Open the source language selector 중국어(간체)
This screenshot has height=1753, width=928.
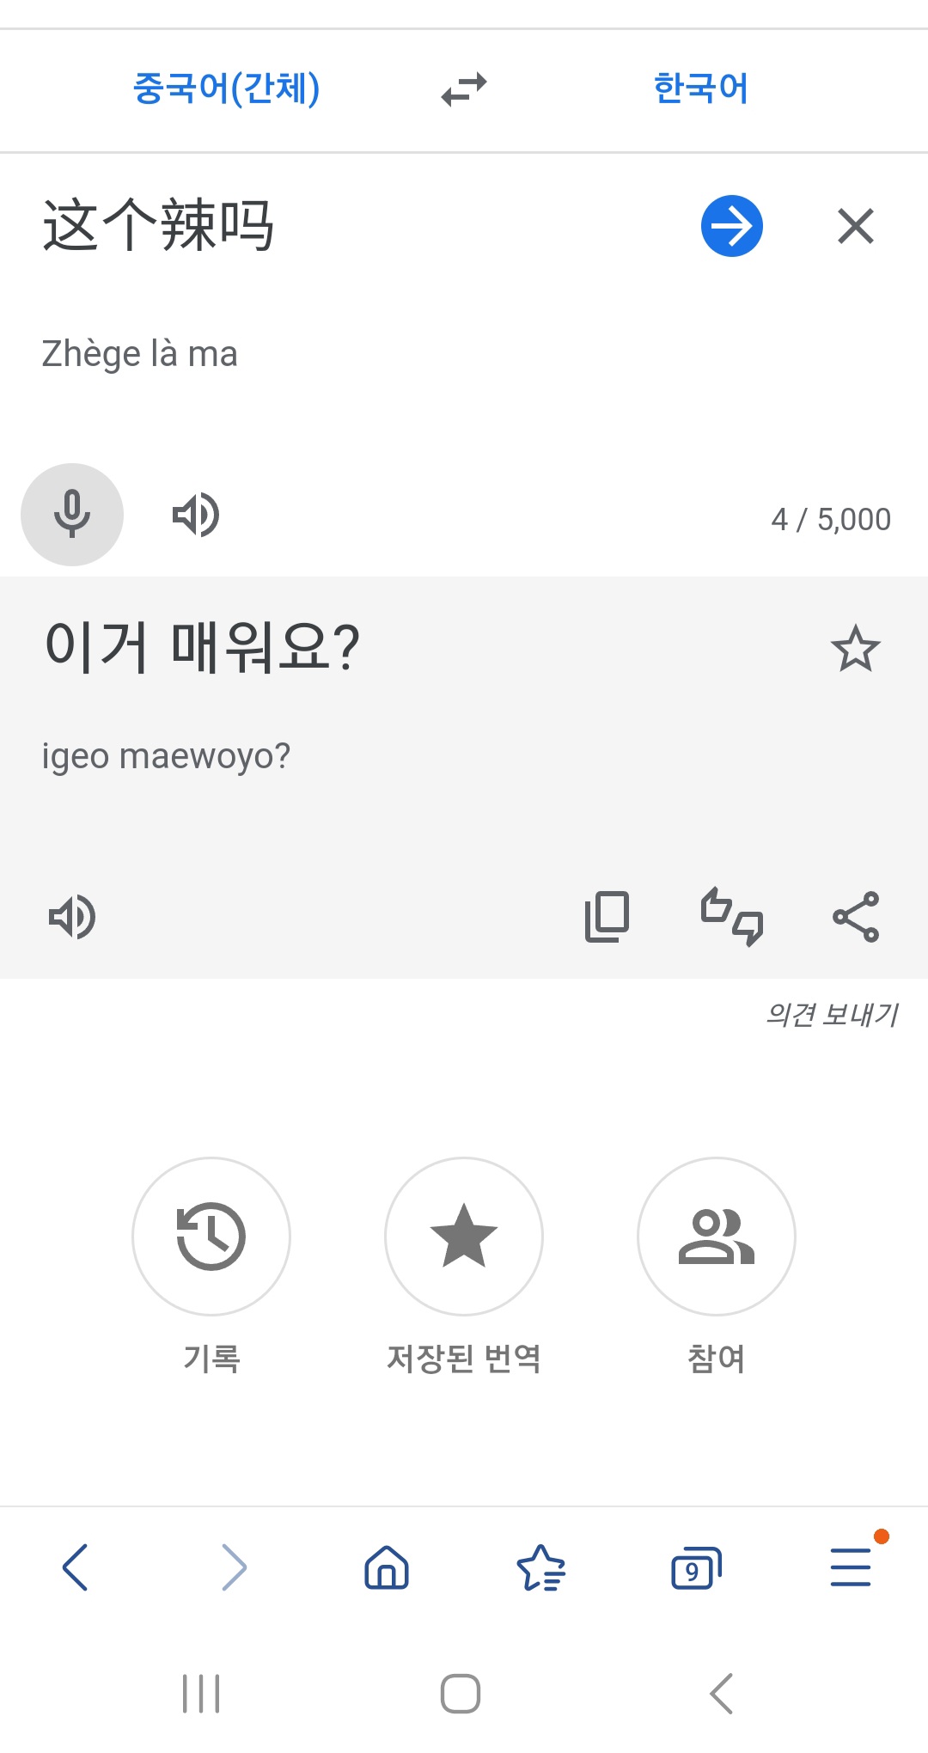pyautogui.click(x=226, y=89)
